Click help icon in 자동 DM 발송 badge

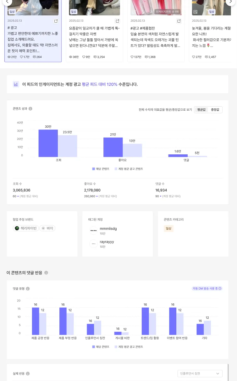click(220, 288)
